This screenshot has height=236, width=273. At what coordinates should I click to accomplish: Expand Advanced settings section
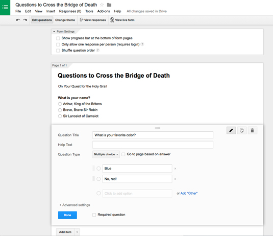tap(75, 205)
